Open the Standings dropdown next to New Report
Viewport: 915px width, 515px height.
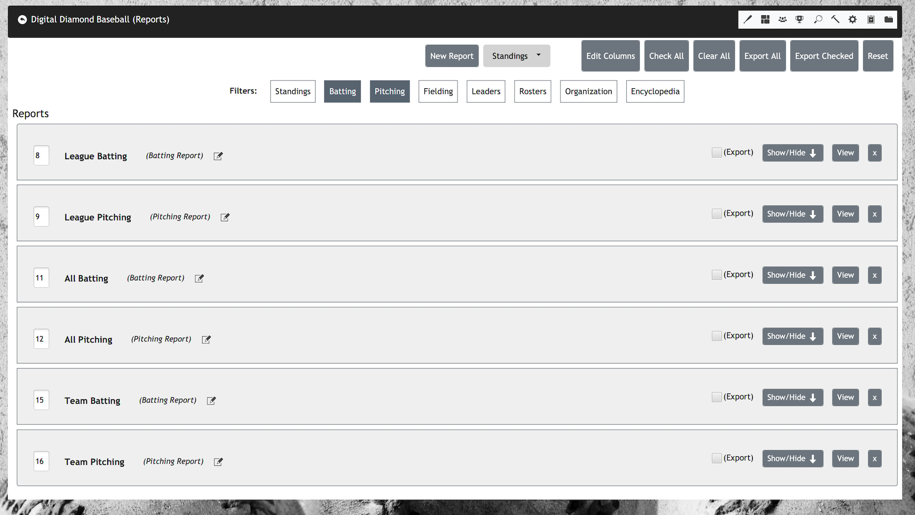(516, 56)
